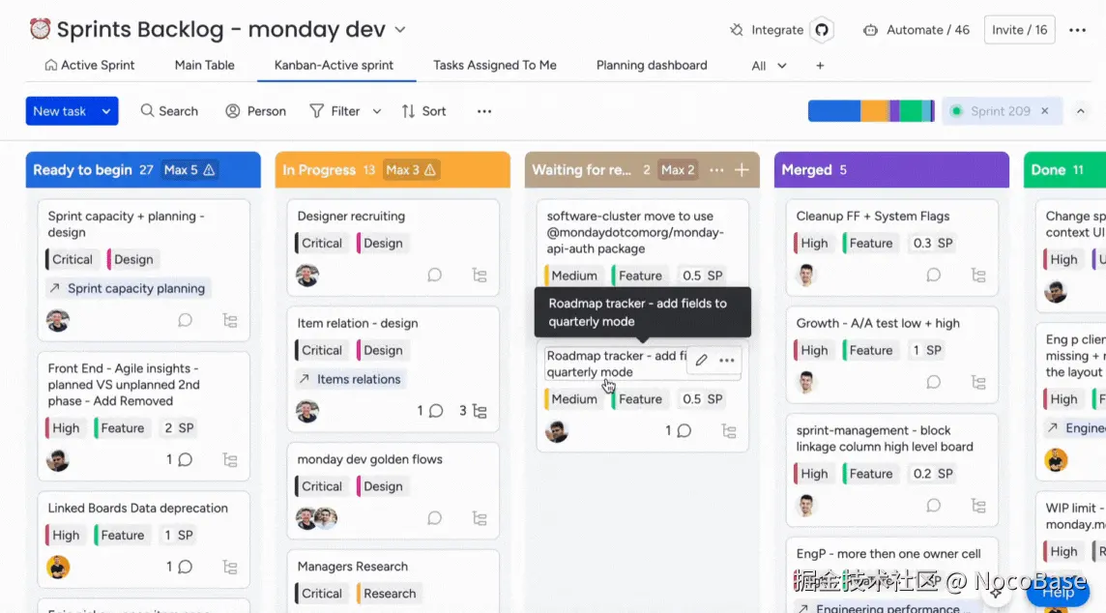Click owner avatar on Designer recruiting card
The height and width of the screenshot is (613, 1106).
click(307, 276)
